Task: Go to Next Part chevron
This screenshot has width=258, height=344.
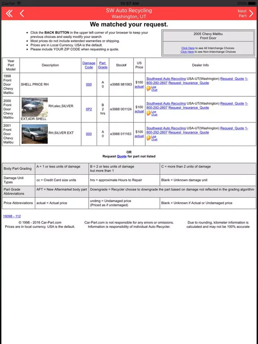Action: pos(251,13)
